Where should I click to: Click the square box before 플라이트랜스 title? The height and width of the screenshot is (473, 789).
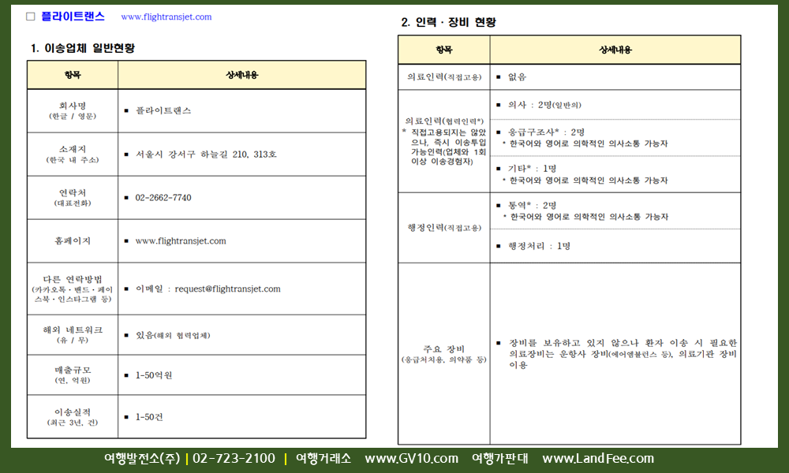31,17
